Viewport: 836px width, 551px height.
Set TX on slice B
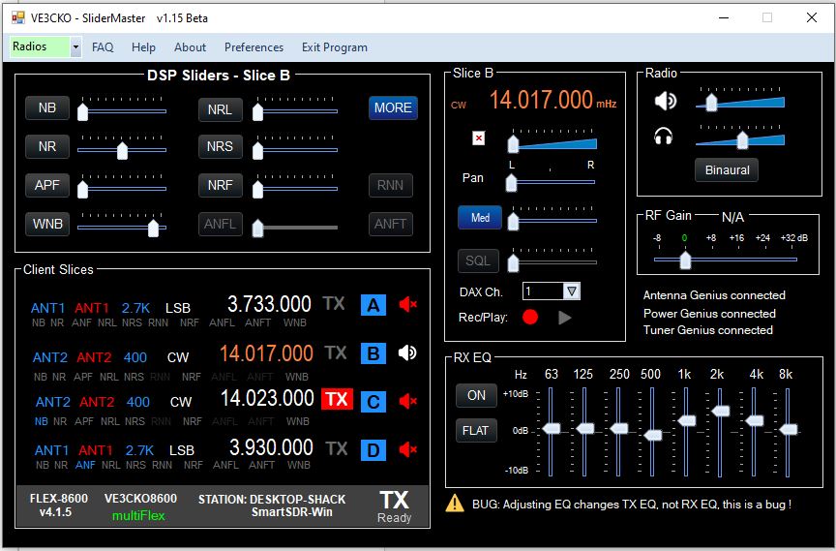tap(336, 352)
